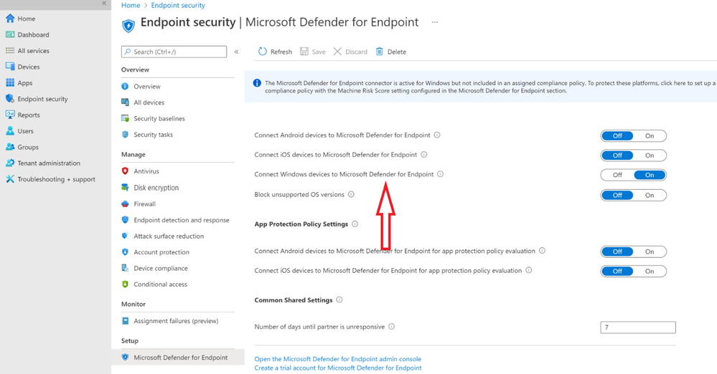This screenshot has height=374, width=717.
Task: Click info icon beside Connect Windows devices
Action: click(441, 174)
